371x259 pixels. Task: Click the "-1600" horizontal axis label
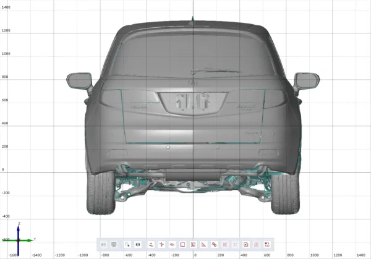tap(13, 255)
